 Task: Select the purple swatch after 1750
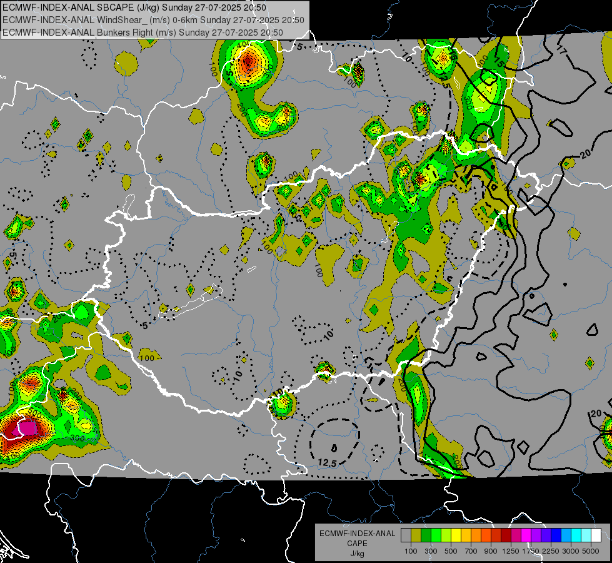coord(536,535)
